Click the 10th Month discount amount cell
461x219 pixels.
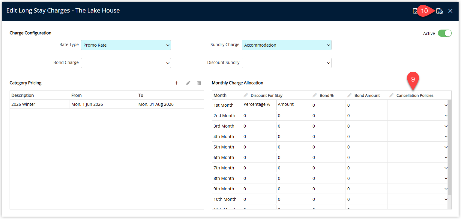[x=294, y=199]
